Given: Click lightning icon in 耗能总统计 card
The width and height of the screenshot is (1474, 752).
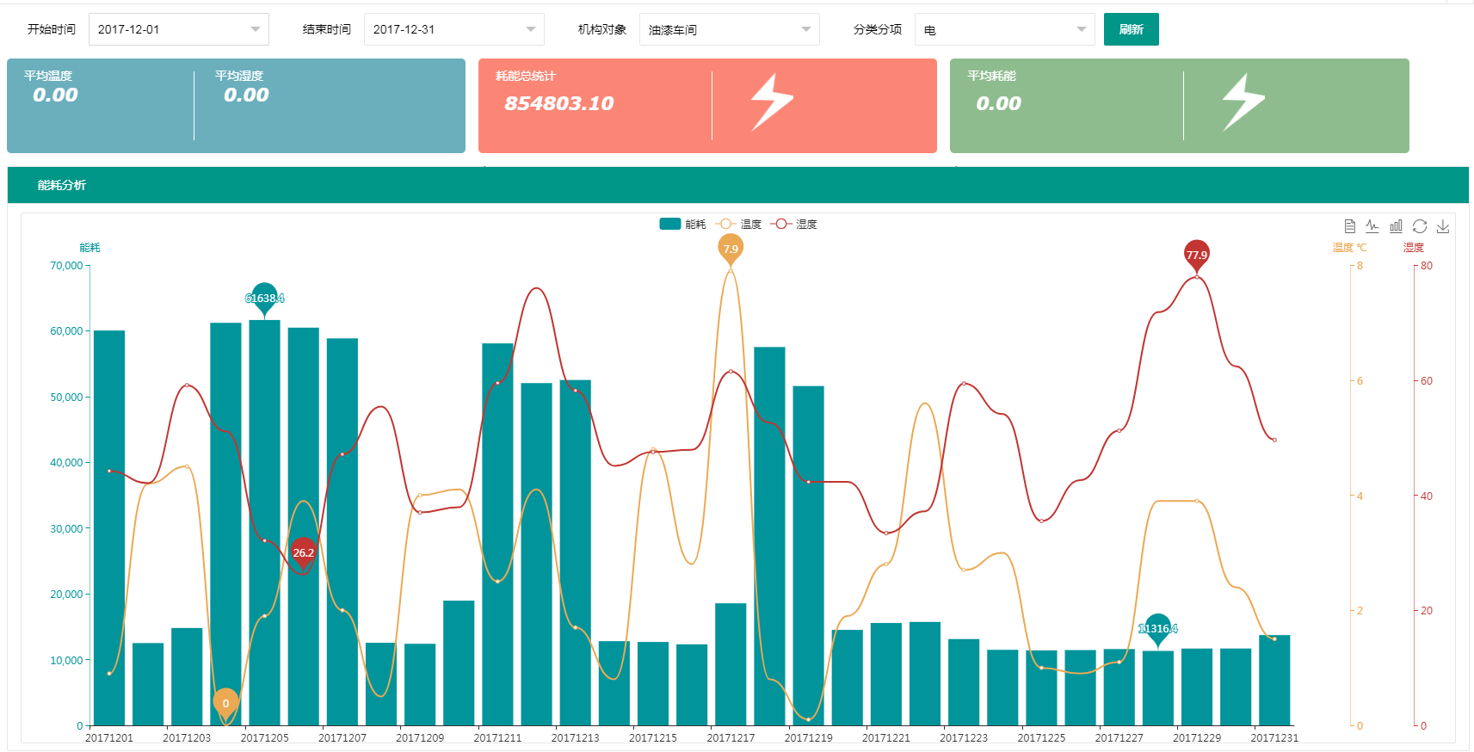Looking at the screenshot, I should pos(772,102).
